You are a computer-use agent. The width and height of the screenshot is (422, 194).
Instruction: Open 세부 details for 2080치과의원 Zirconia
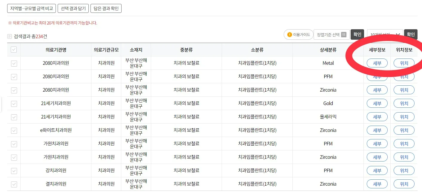coord(377,90)
